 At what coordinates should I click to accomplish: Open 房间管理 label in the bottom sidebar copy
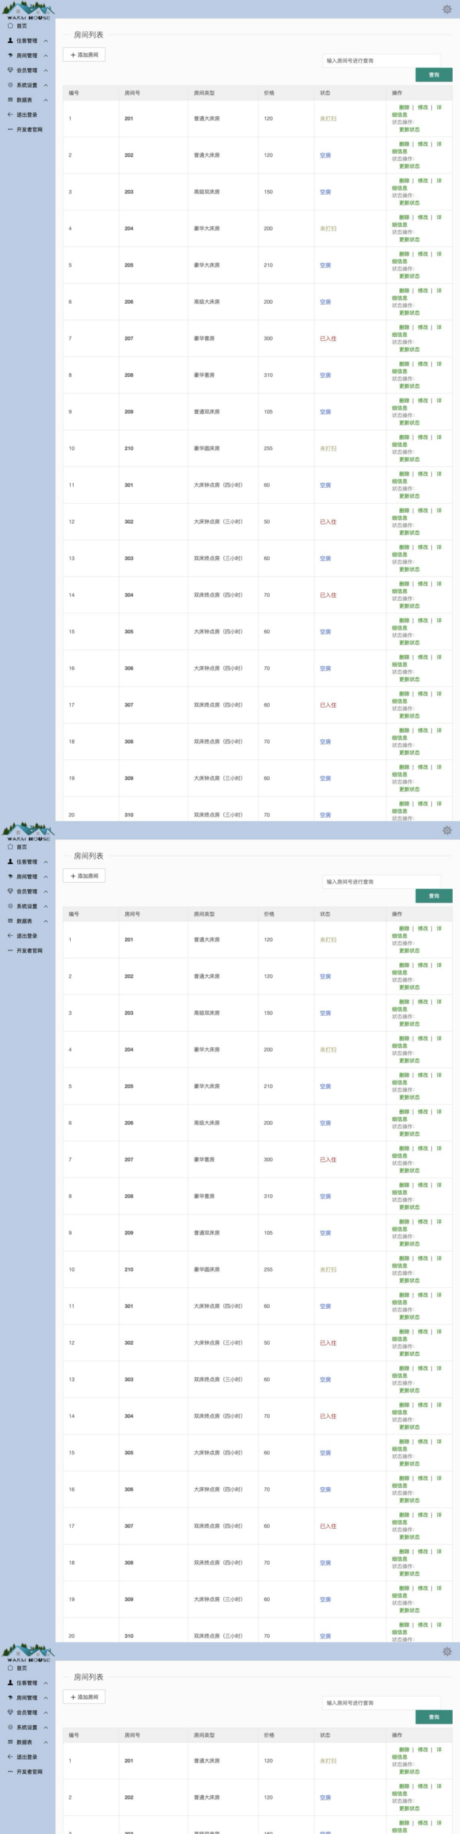27,1697
